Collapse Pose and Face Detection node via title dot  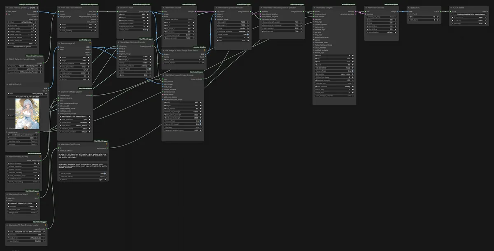(x=59, y=7)
